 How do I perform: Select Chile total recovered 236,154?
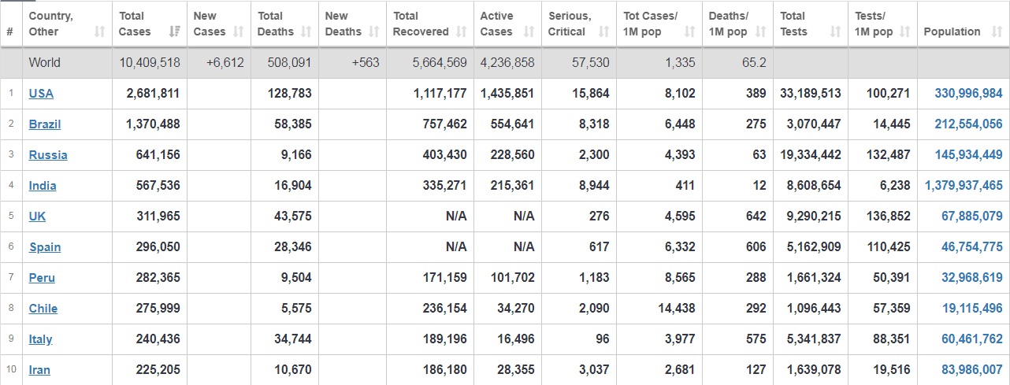point(444,308)
